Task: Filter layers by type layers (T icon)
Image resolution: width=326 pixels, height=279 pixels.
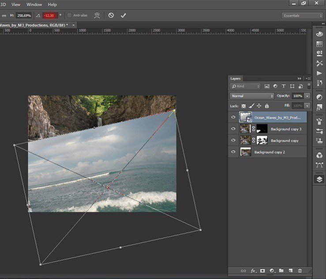Action: click(x=283, y=86)
